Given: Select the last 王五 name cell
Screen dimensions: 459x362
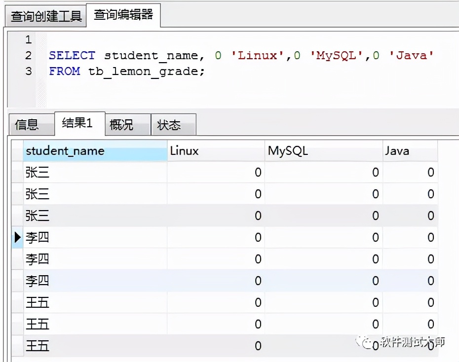Looking at the screenshot, I should click(95, 346).
